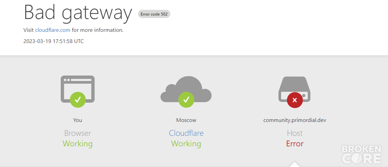Click the Cloudflare cloud icon

(x=186, y=89)
